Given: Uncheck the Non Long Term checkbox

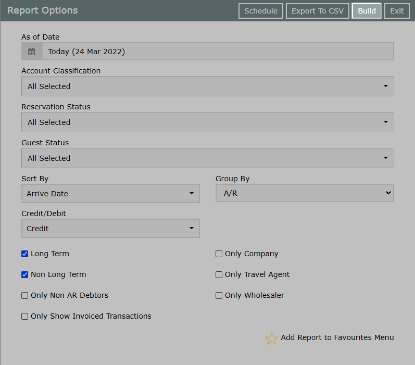Looking at the screenshot, I should tap(24, 275).
